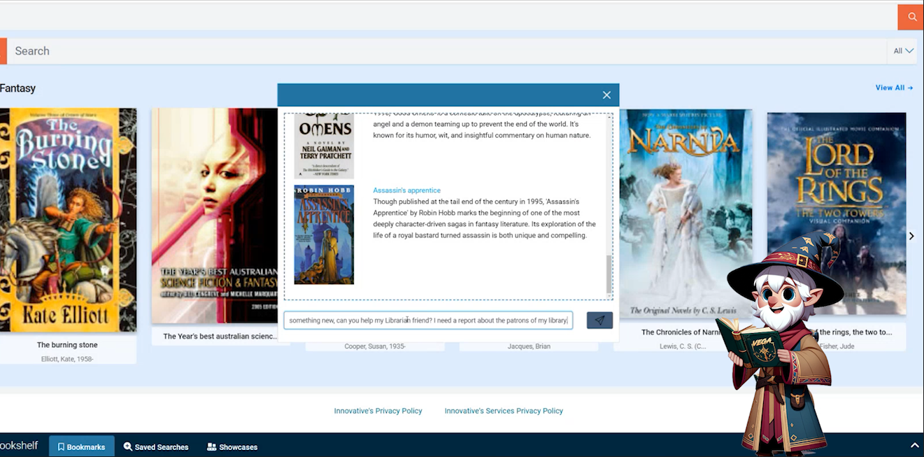924x457 pixels.
Task: Click the chat dialog vertical scrollbar
Action: click(x=609, y=274)
